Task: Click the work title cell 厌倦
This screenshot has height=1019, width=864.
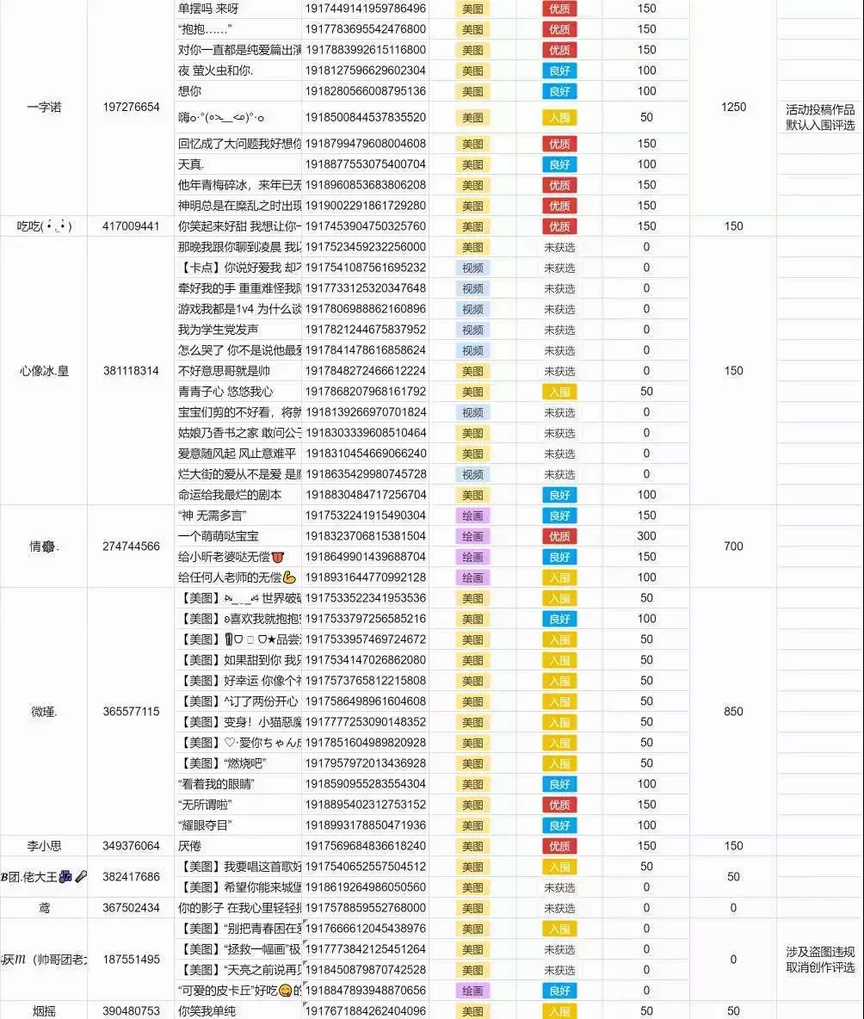Action: point(237,846)
